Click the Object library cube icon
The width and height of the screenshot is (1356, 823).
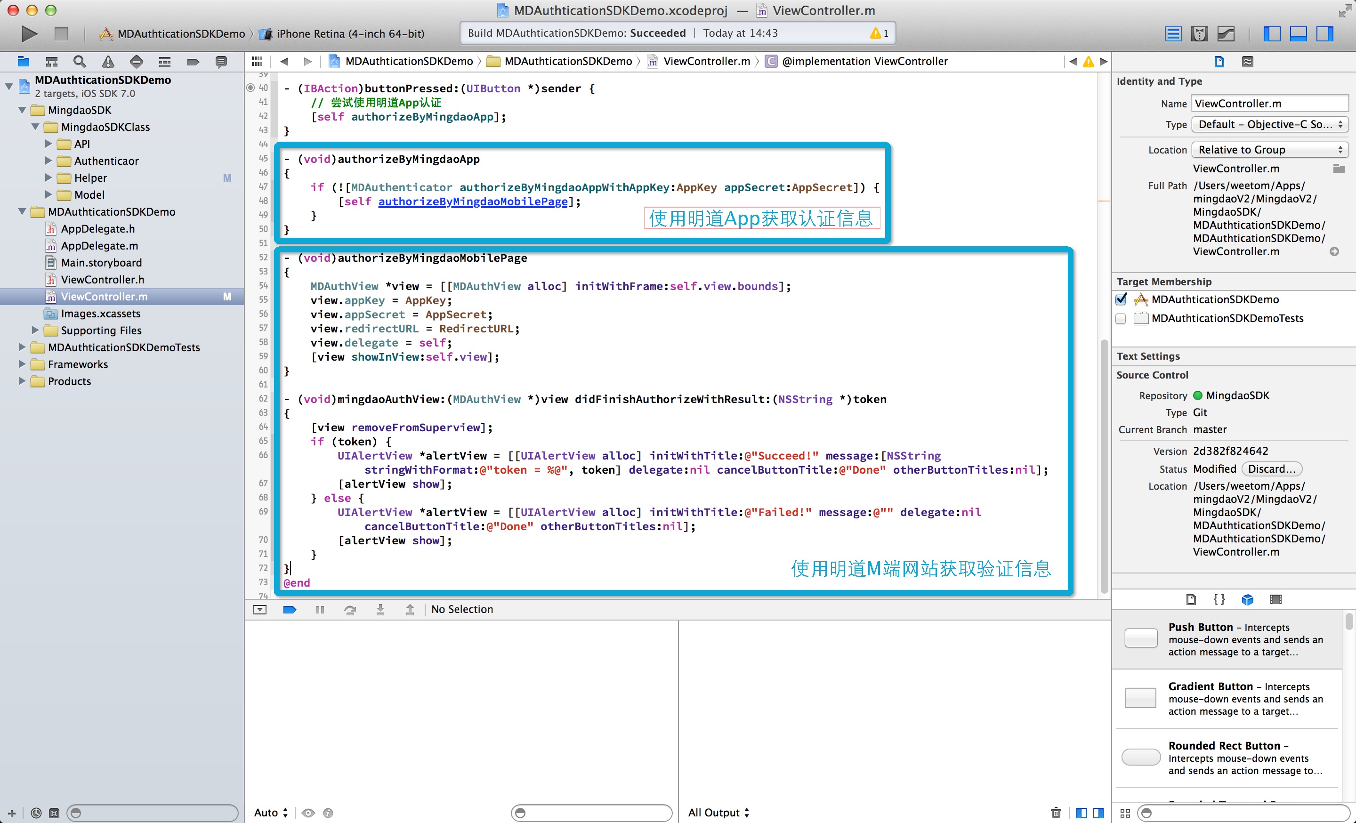(x=1248, y=599)
